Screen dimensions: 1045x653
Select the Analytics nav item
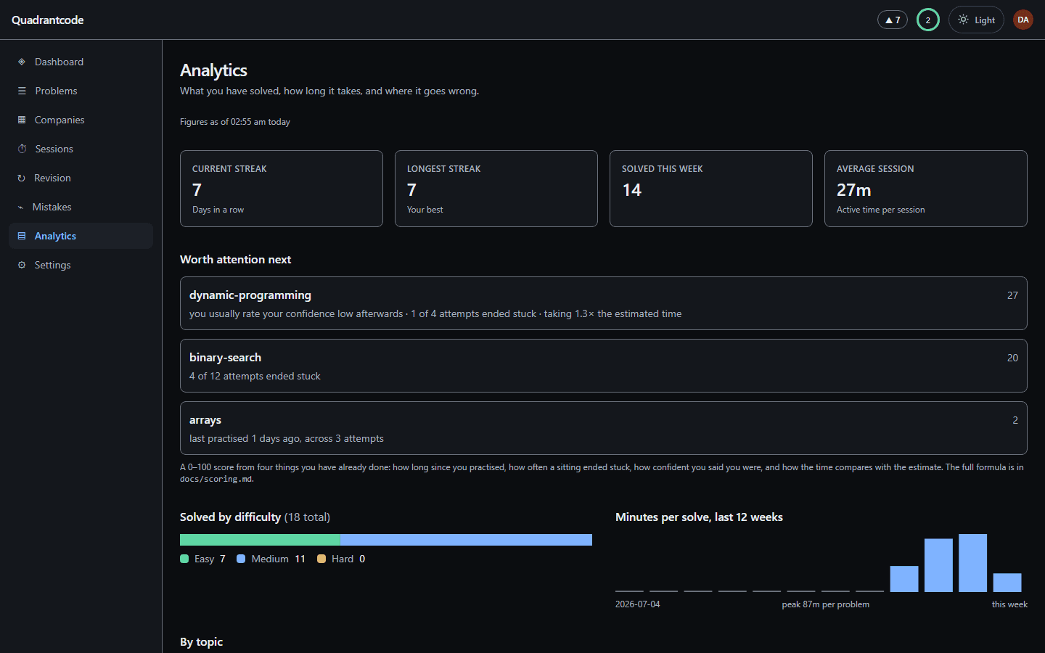pos(81,236)
